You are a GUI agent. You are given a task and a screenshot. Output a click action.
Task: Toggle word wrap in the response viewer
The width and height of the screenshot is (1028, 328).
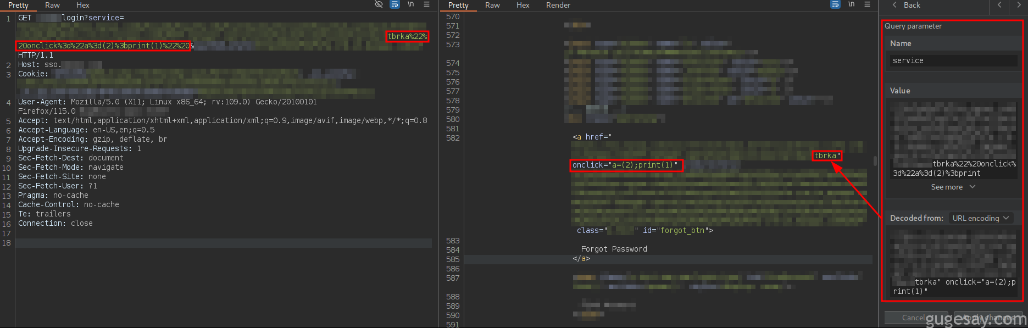coord(835,4)
